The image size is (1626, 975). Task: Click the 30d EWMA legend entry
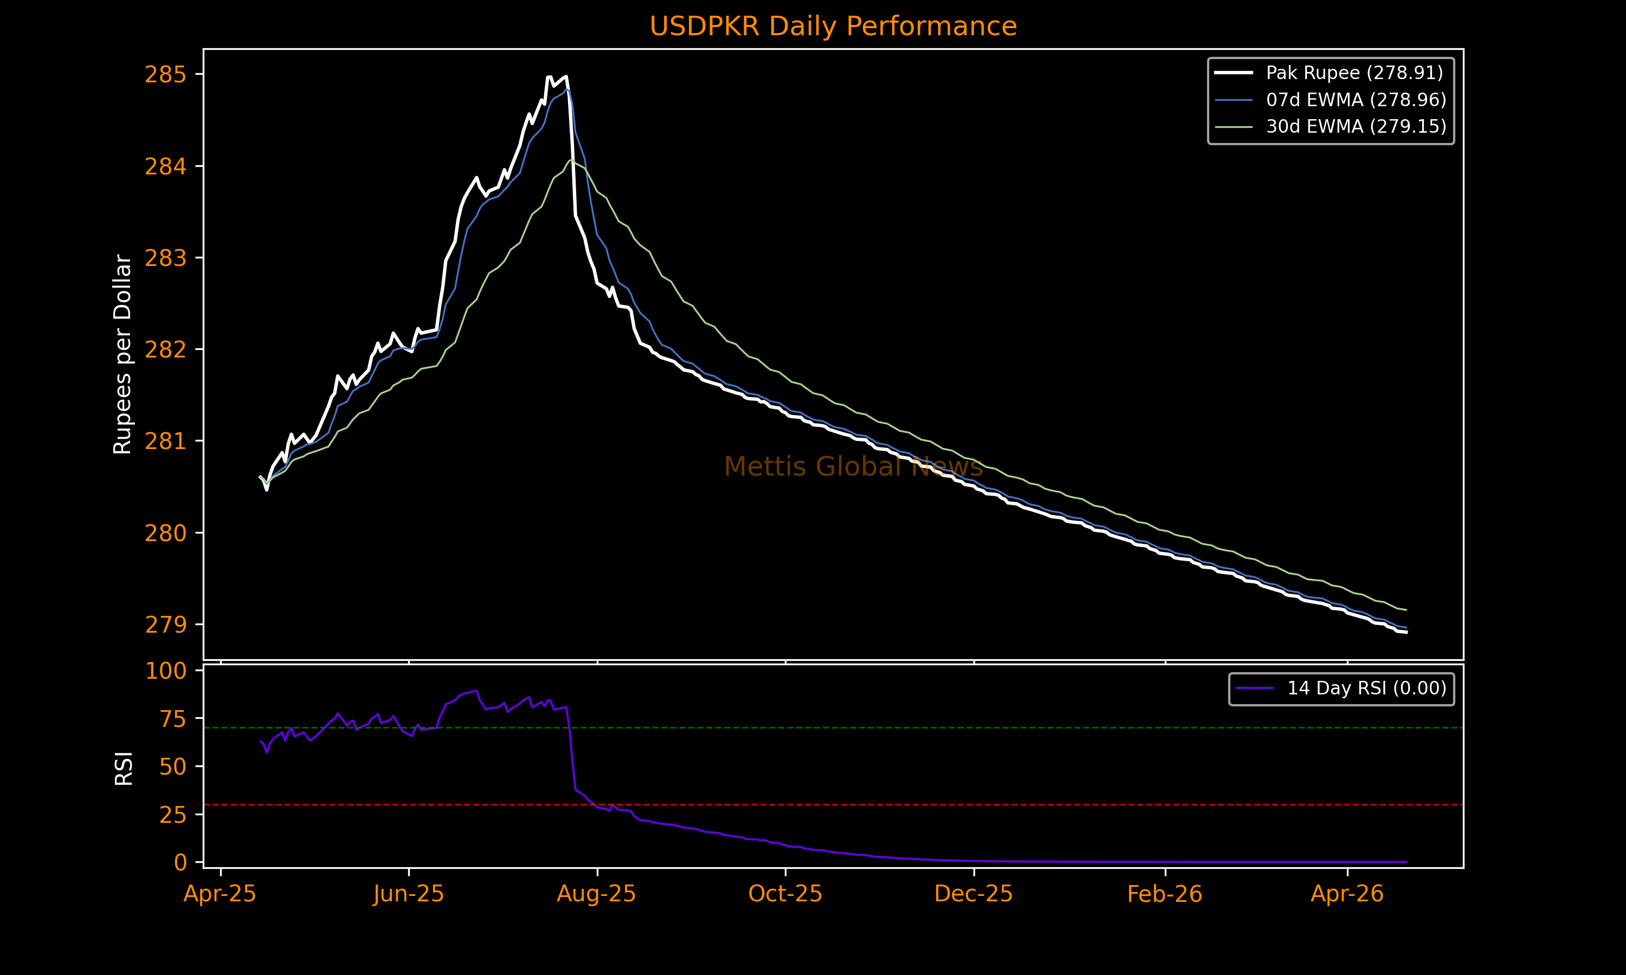pos(1356,126)
